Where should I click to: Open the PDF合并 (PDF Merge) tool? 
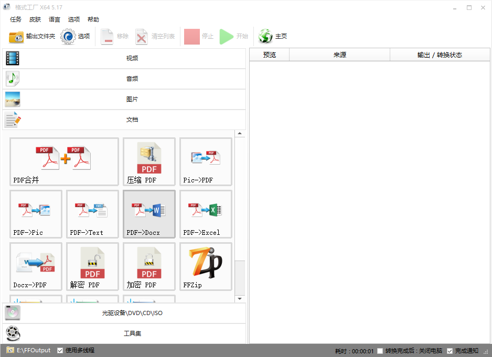(x=64, y=161)
